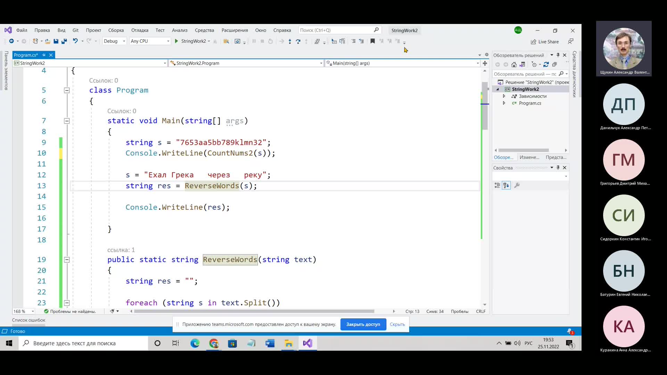
Task: Undo the last edit
Action: tap(75, 41)
